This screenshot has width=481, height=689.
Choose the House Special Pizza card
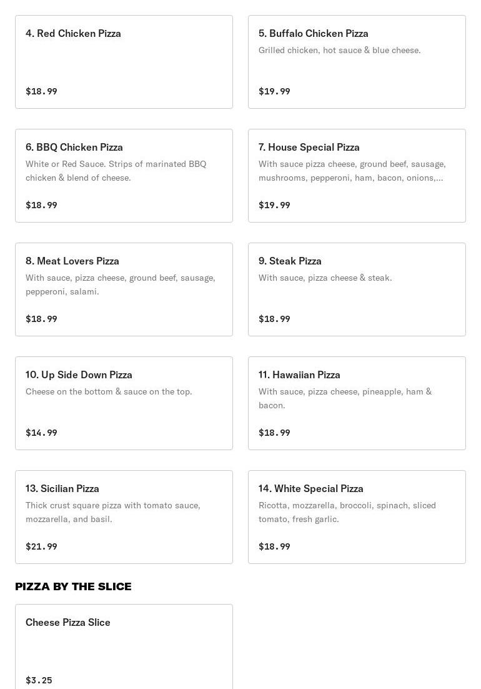357,176
